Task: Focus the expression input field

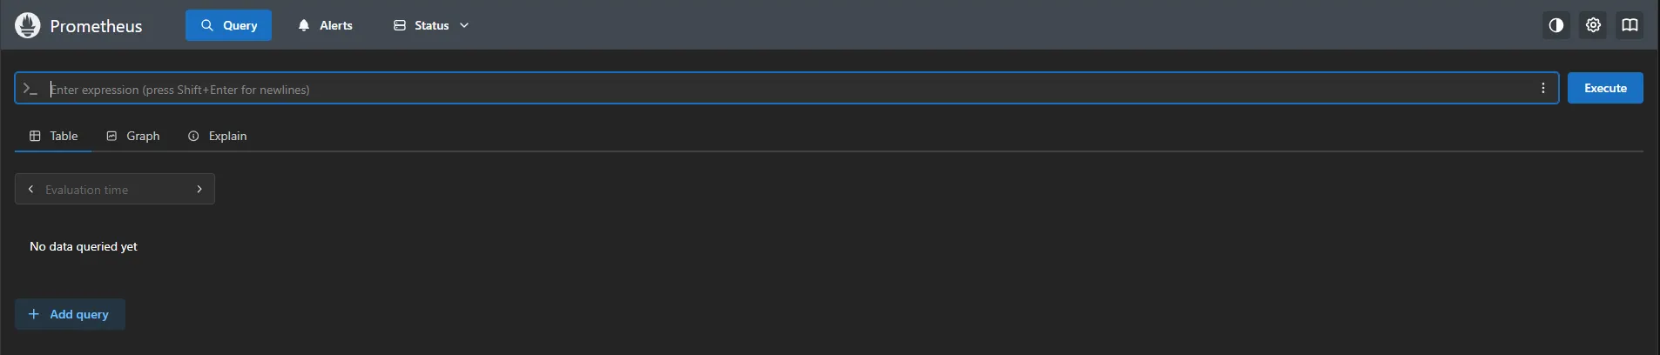Action: [784, 89]
